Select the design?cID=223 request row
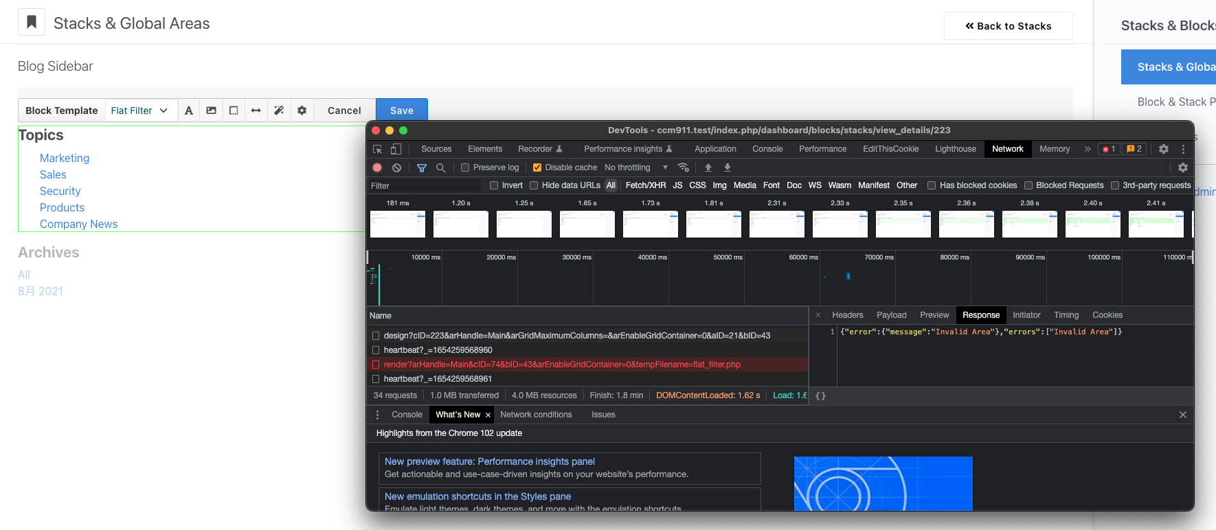Image resolution: width=1216 pixels, height=530 pixels. 587,336
